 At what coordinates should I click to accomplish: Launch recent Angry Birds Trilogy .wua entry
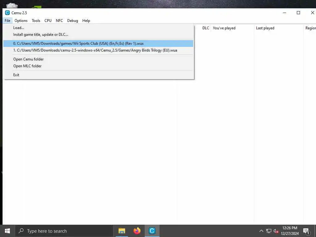point(98,50)
